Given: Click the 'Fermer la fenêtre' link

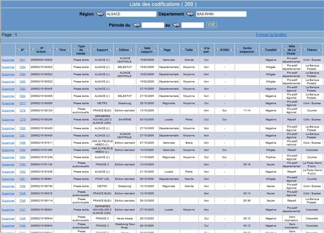Looking at the screenshot, I should click(271, 35).
